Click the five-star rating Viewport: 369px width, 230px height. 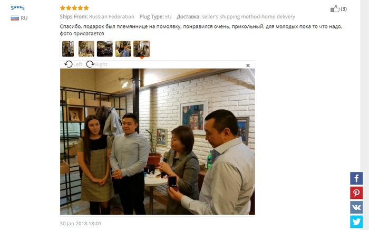pyautogui.click(x=74, y=8)
